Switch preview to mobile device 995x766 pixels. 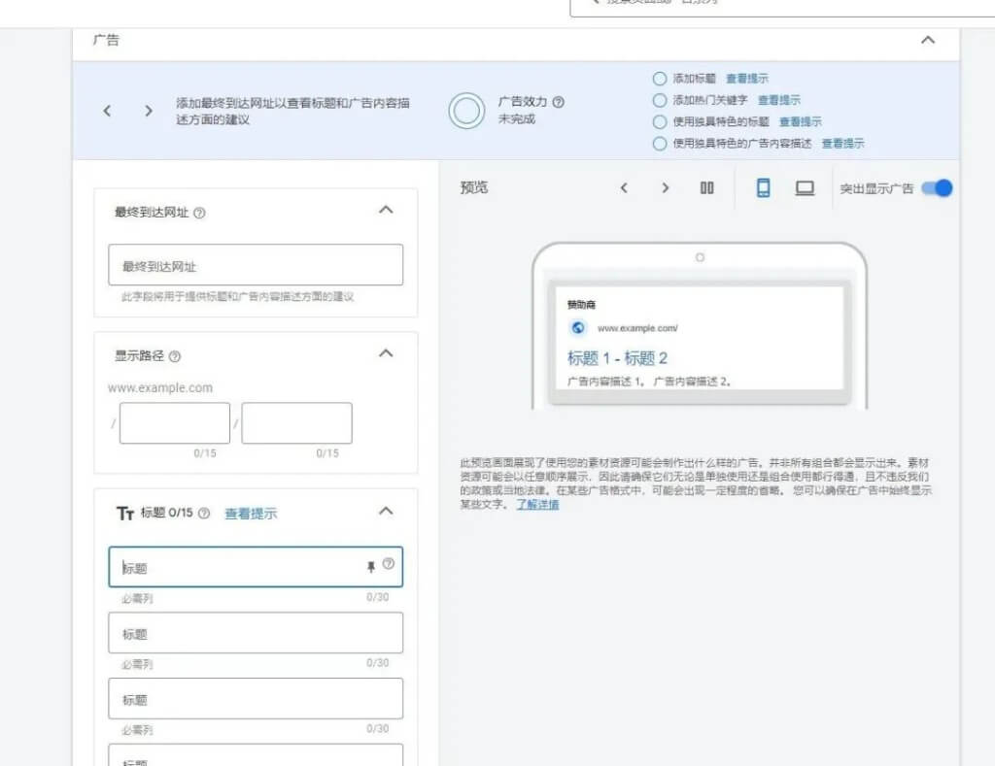(x=764, y=187)
